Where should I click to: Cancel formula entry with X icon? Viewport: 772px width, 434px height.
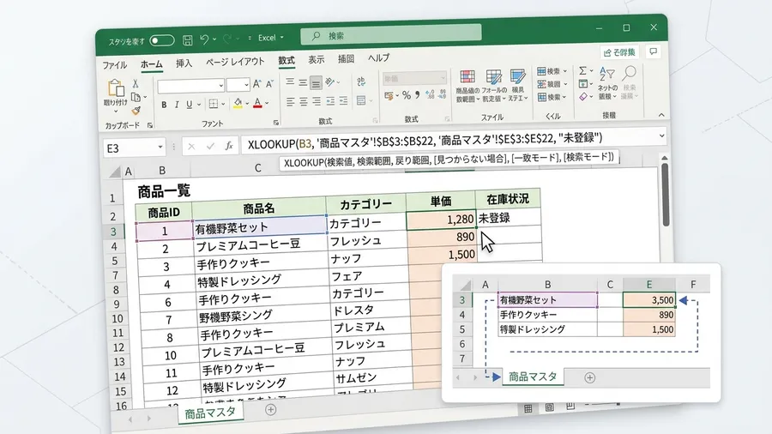(x=191, y=147)
